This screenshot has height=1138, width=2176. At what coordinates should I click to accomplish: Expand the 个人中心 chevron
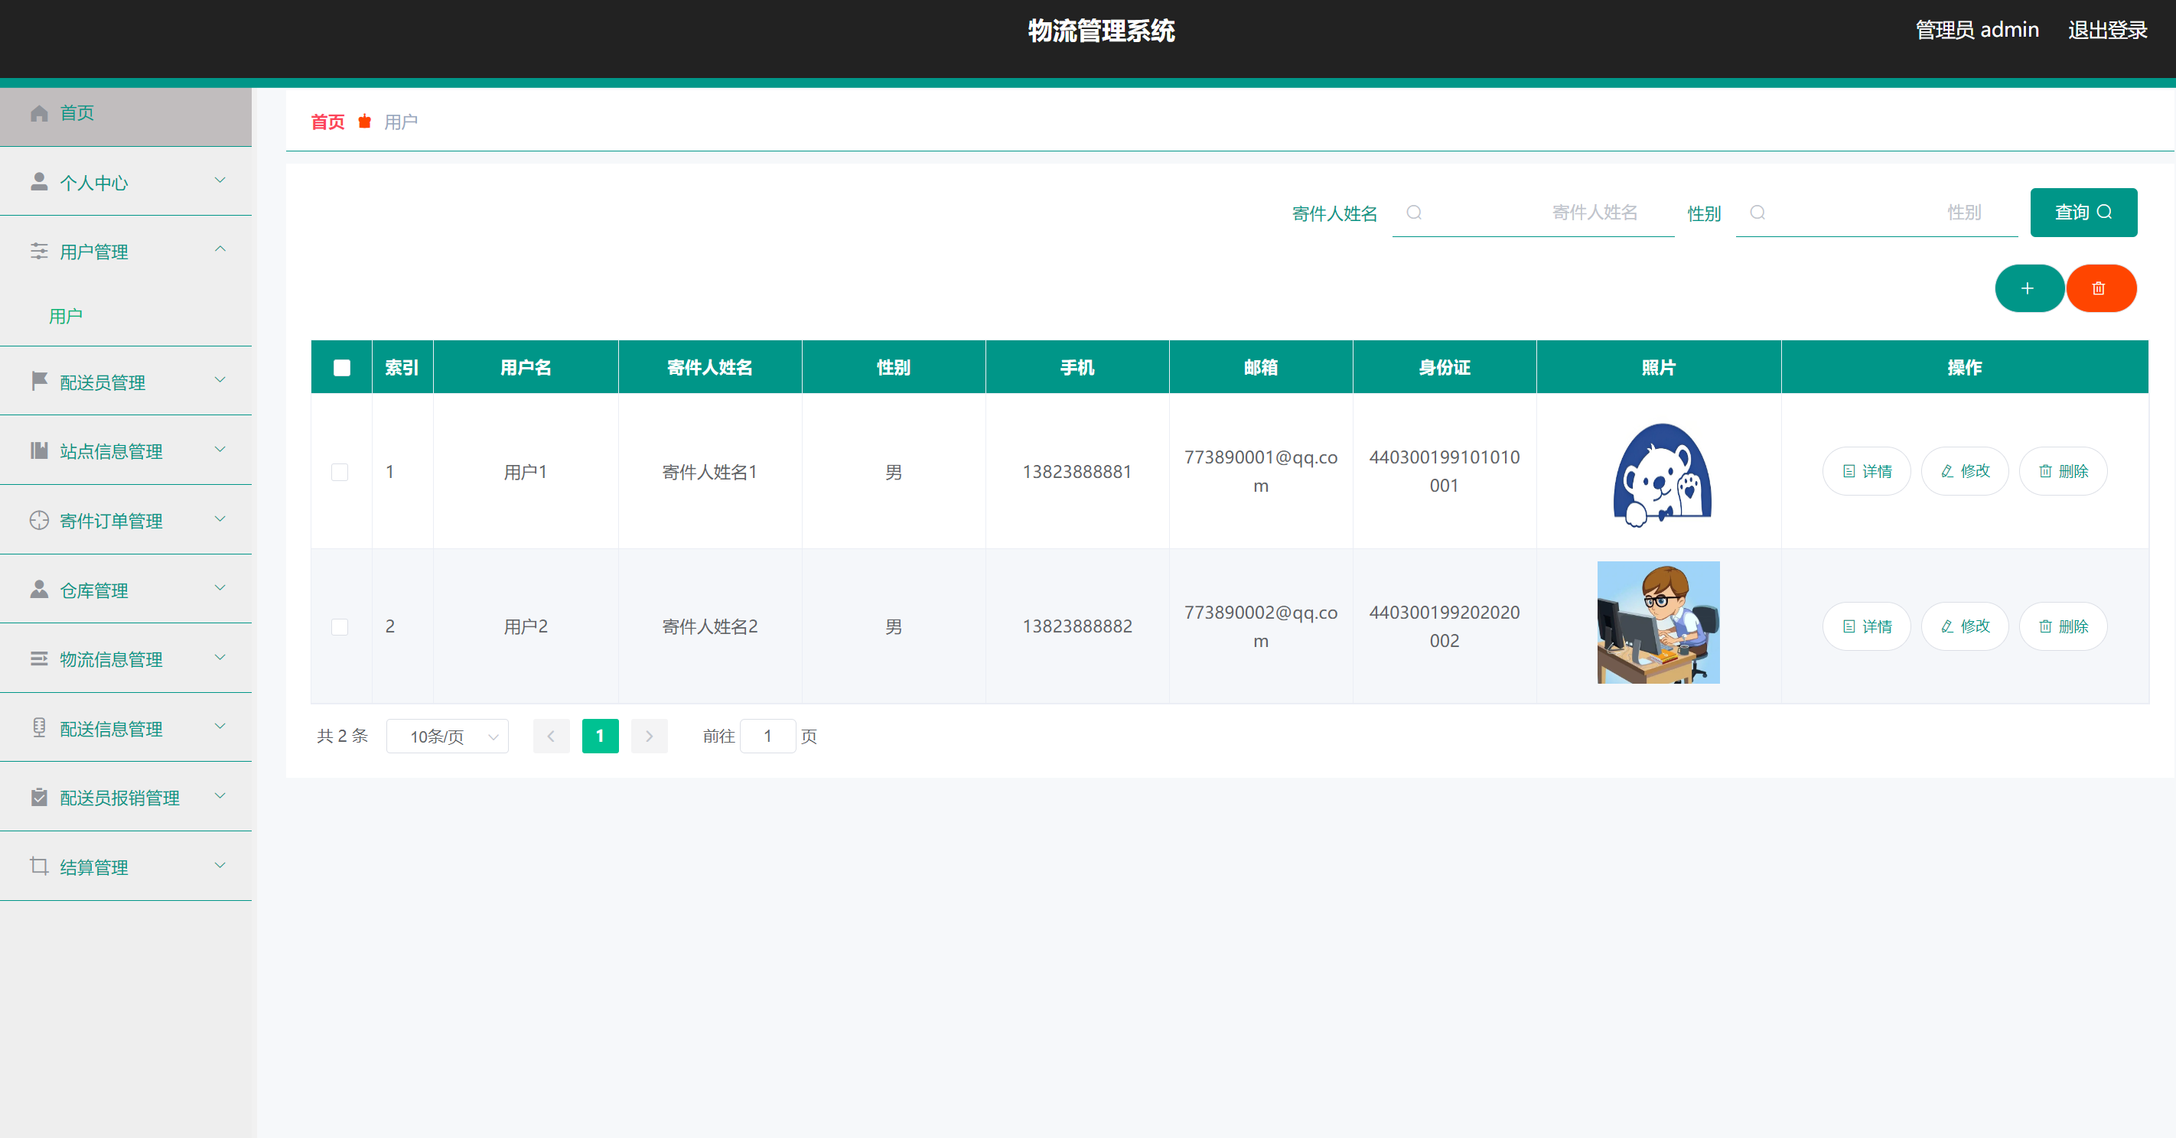click(220, 180)
